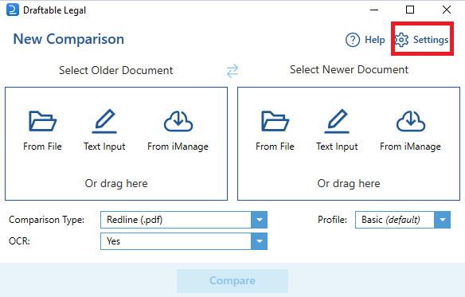
Task: Open Settings with the gear icon
Action: [422, 40]
